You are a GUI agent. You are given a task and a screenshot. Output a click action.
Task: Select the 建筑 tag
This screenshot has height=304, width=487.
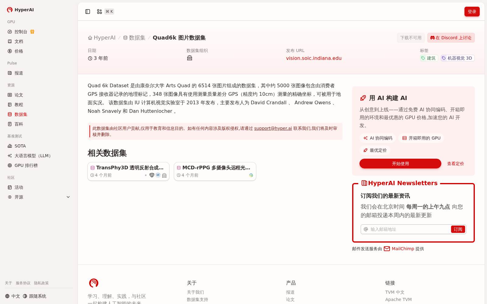click(x=429, y=58)
